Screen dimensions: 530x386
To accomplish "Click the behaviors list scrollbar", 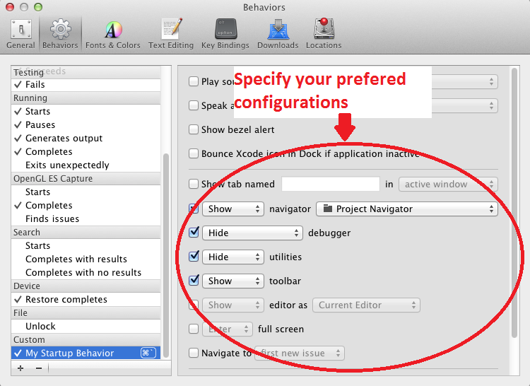I will (165, 255).
